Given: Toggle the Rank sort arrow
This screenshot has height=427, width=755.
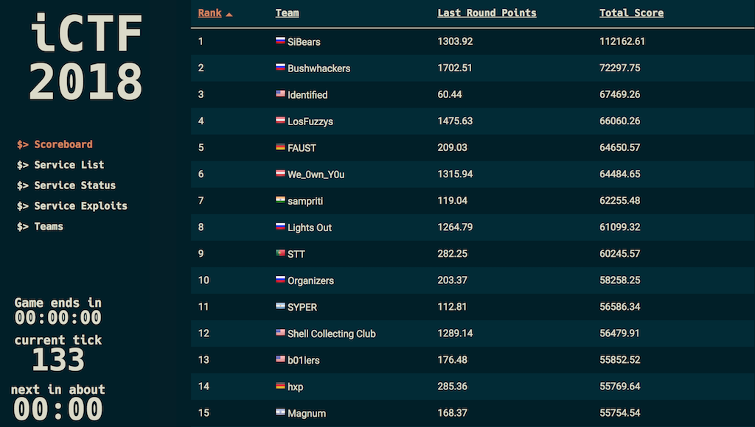Looking at the screenshot, I should click(229, 15).
